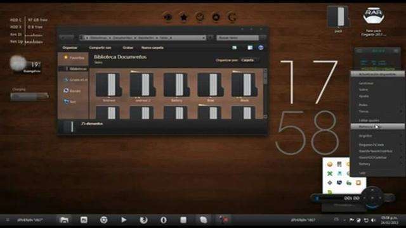406x228 pixels.
Task: Click the G icon in the top dock
Action: [x=232, y=17]
